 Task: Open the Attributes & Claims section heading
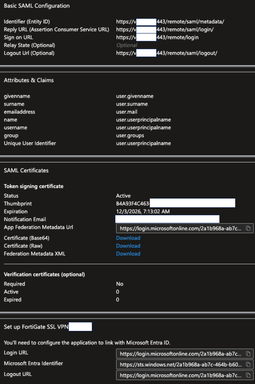[29, 80]
